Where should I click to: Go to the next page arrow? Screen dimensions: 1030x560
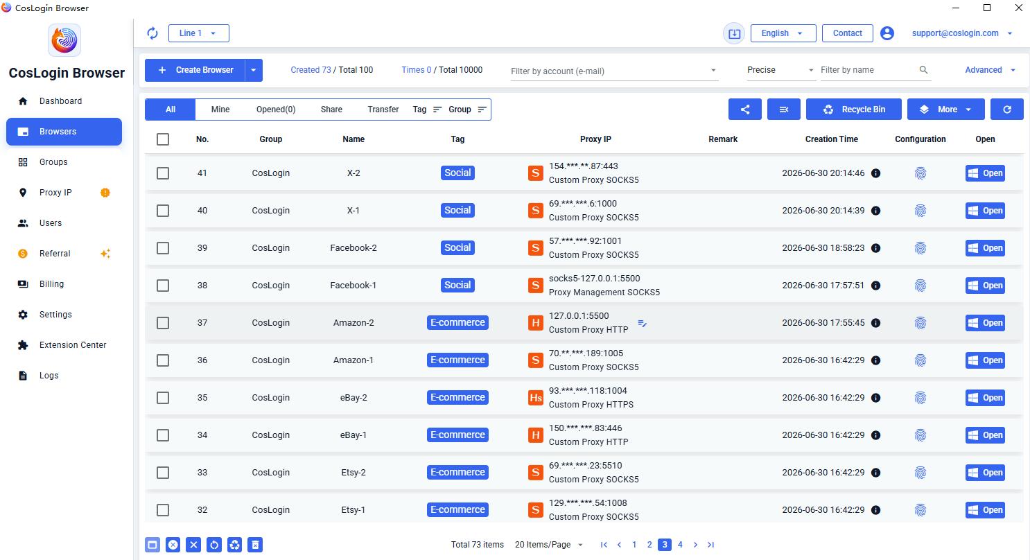[x=695, y=545]
